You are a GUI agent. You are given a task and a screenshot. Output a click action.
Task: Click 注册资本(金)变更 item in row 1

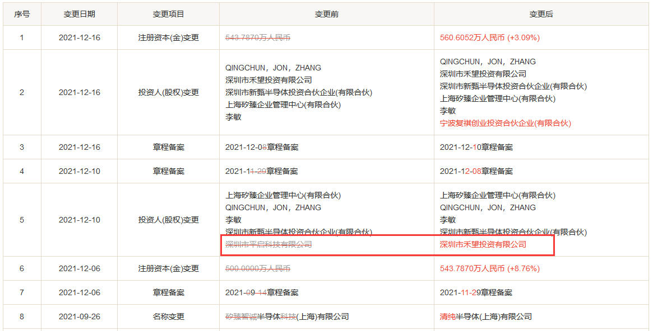click(x=168, y=38)
